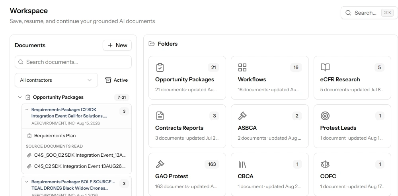Collapse the C2 SDK Integration Event requirements package
The image size is (398, 196).
point(26,110)
